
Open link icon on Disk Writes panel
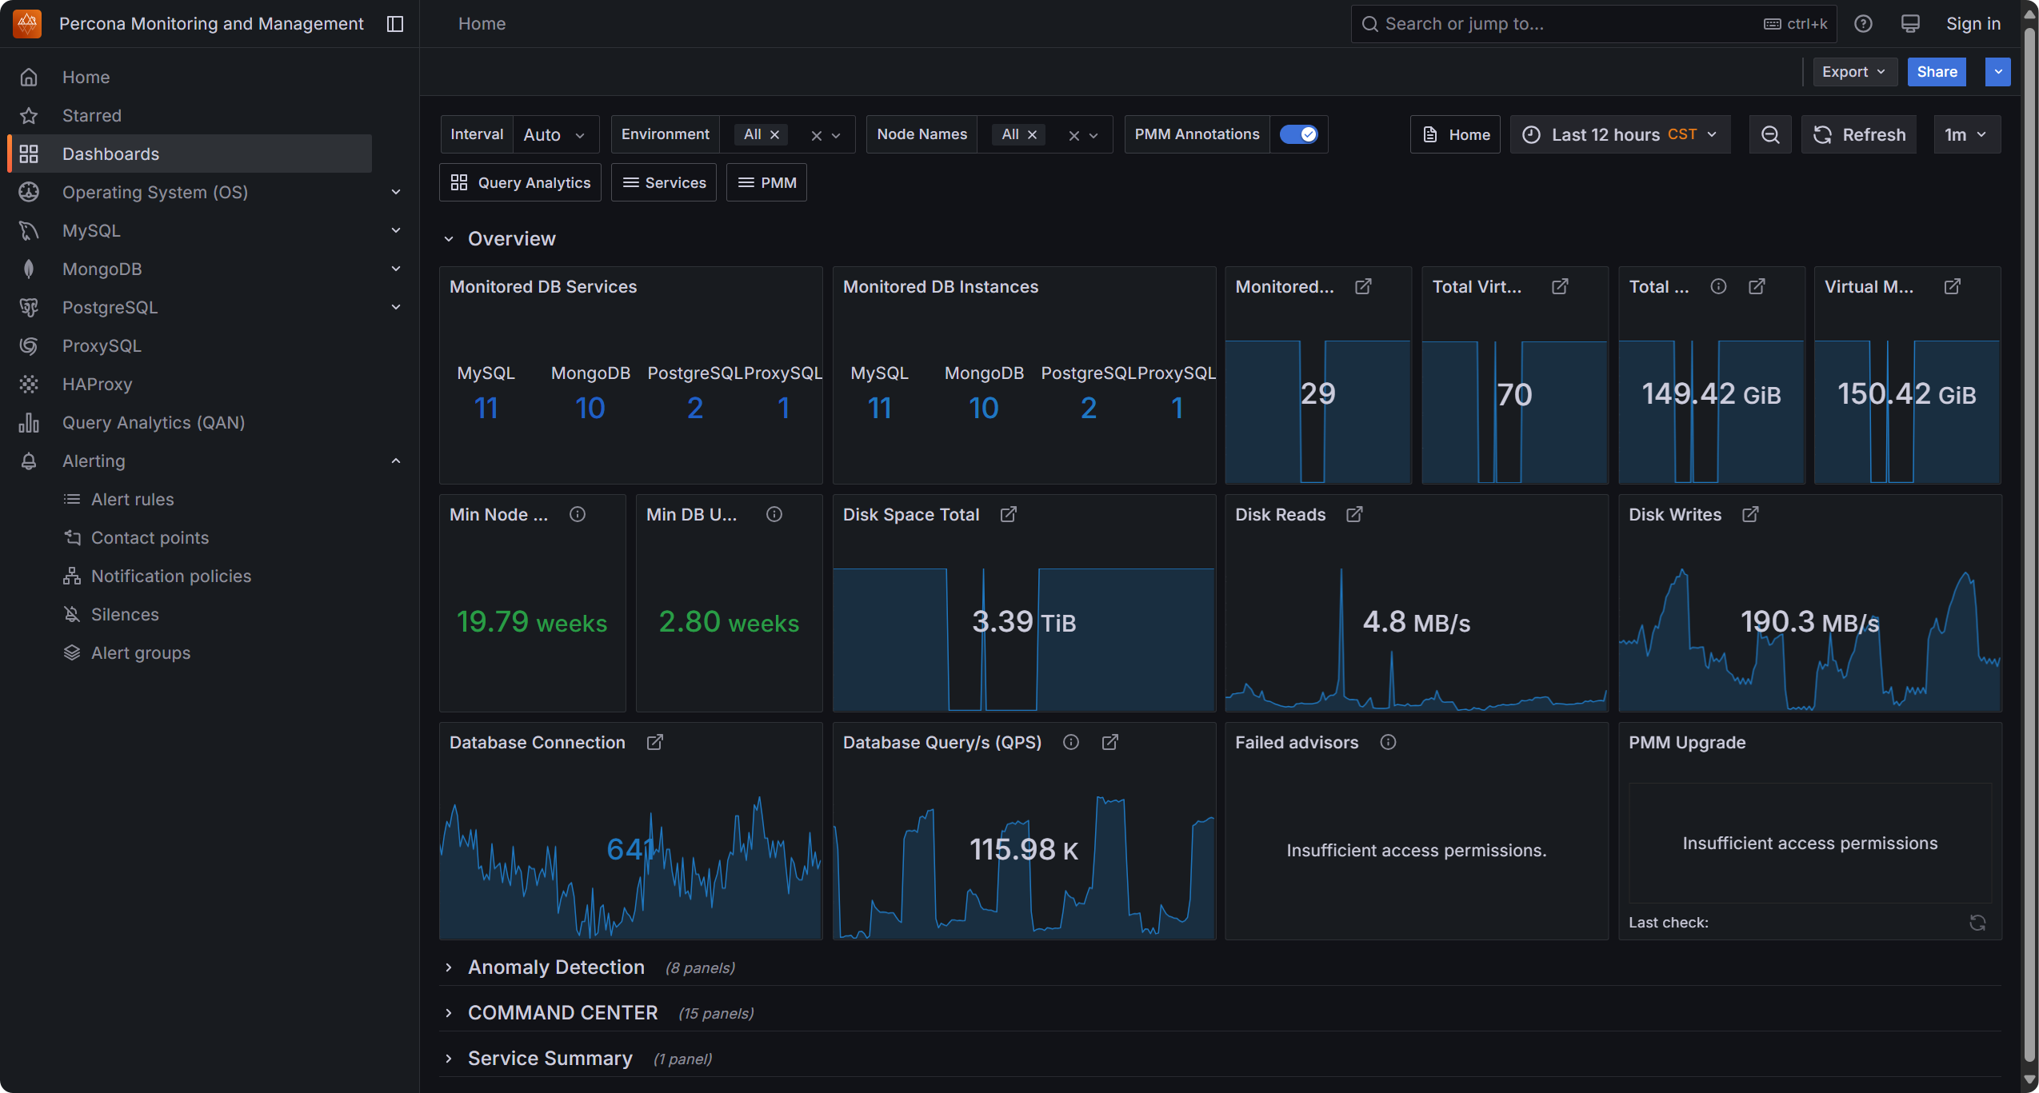tap(1750, 514)
